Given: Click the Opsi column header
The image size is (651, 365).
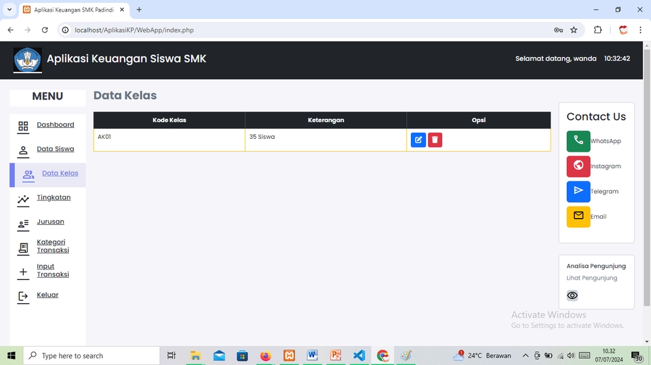Looking at the screenshot, I should pyautogui.click(x=479, y=120).
